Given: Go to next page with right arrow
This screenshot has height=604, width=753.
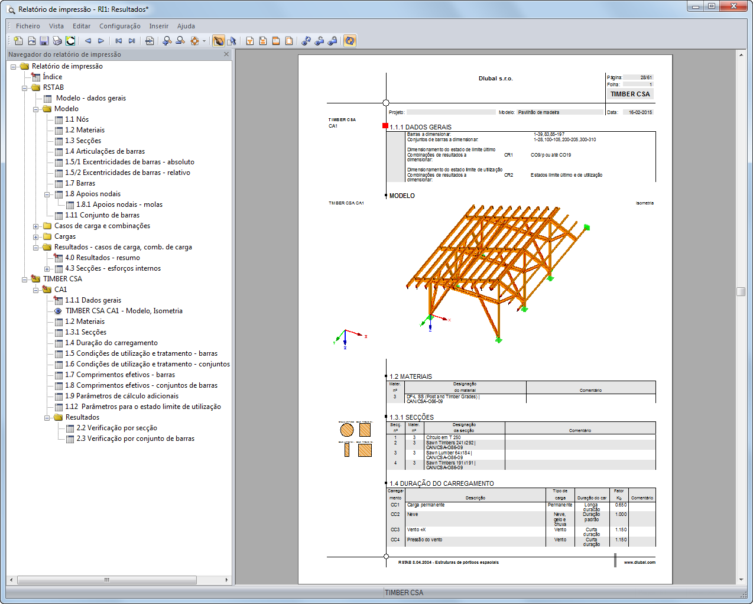Looking at the screenshot, I should [x=101, y=41].
